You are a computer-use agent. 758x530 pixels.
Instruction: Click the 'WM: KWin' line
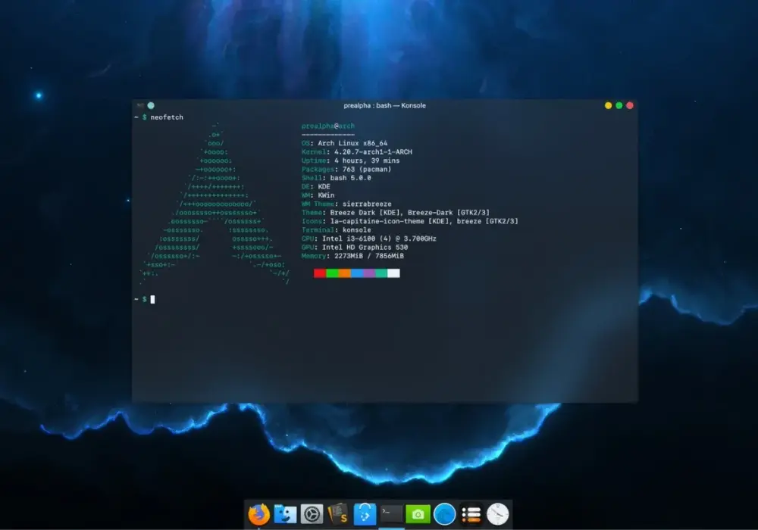[x=318, y=195]
